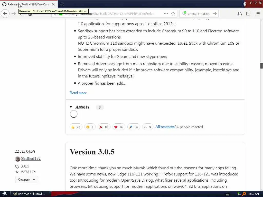The image size is (263, 197).
Task: Click the Read more link
Action: coord(78,93)
